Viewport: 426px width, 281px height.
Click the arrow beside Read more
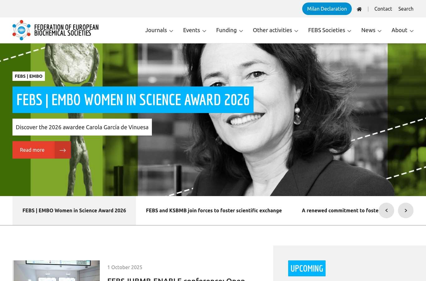click(63, 150)
